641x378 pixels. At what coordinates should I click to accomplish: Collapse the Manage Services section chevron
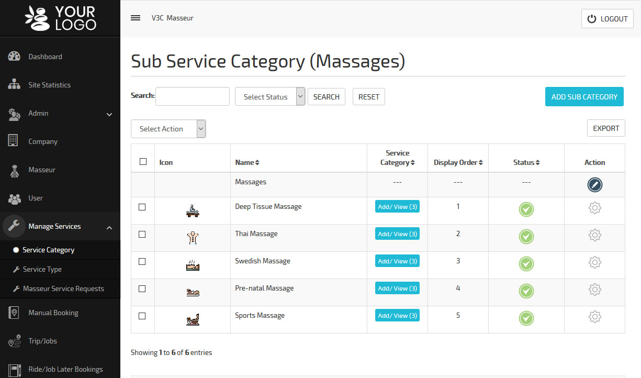pos(109,228)
